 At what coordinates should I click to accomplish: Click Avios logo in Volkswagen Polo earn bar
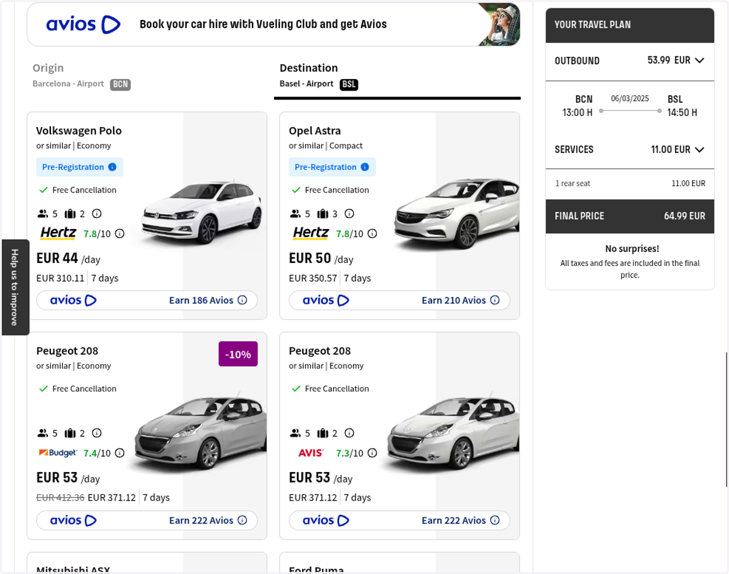(x=74, y=300)
